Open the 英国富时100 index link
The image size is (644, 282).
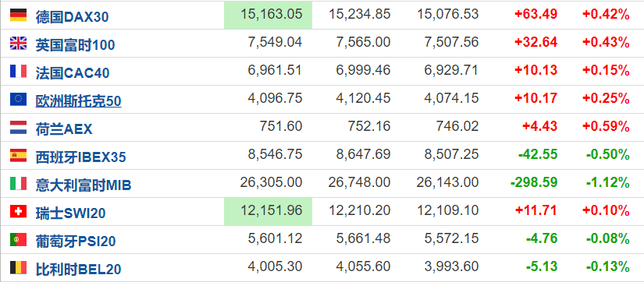pyautogui.click(x=75, y=44)
